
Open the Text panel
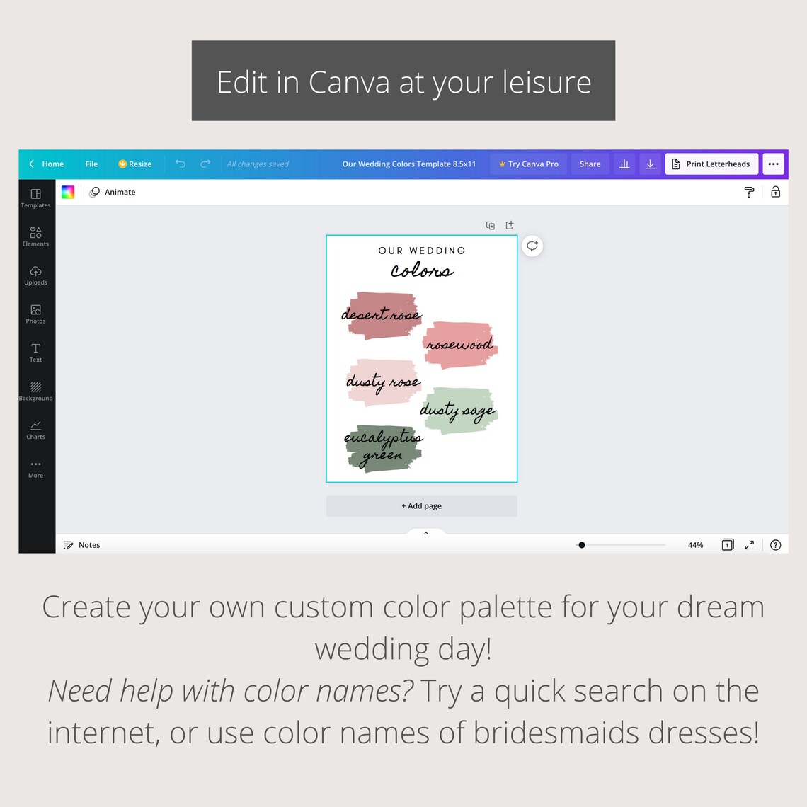tap(35, 353)
